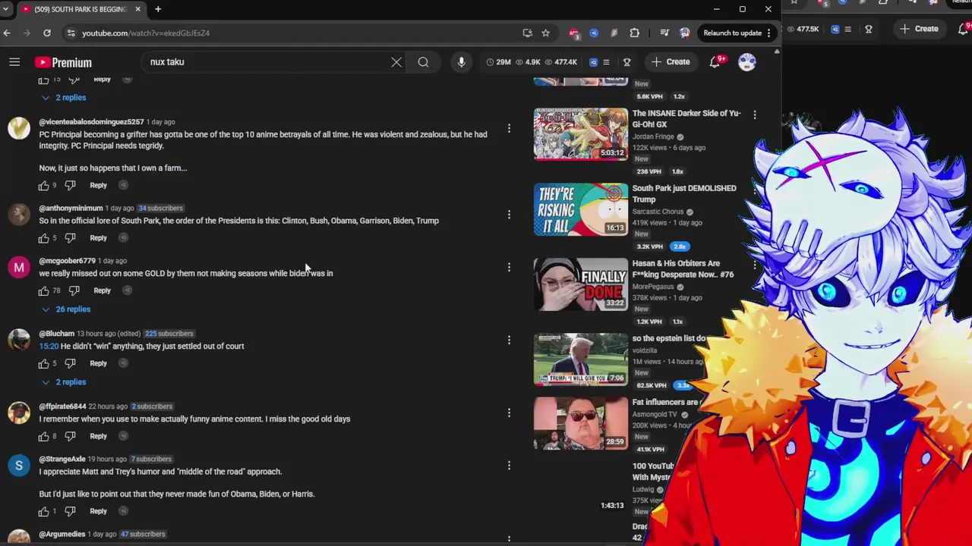Like the PC Principal grifter comment

click(44, 185)
